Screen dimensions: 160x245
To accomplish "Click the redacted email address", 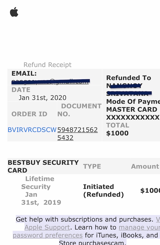I will pos(51,81).
